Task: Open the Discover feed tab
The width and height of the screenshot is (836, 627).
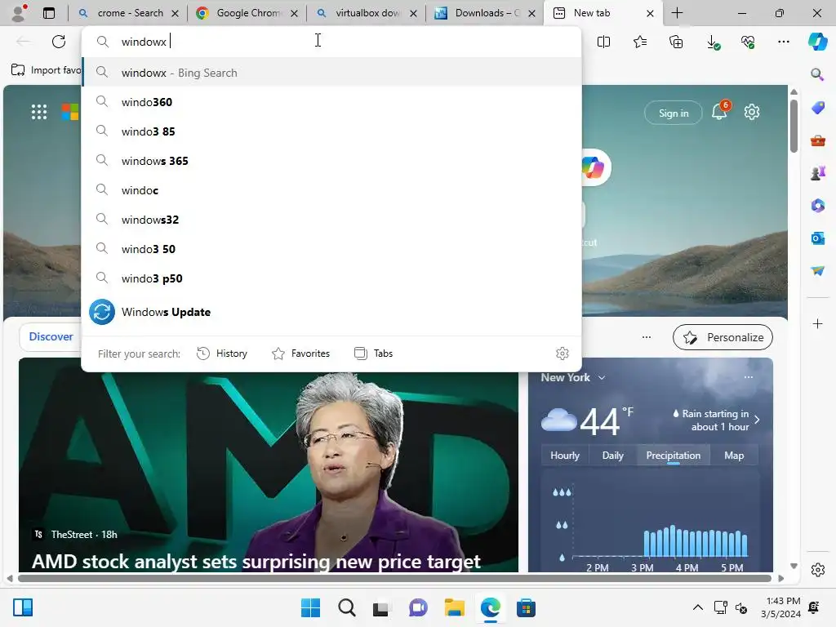Action: point(51,336)
